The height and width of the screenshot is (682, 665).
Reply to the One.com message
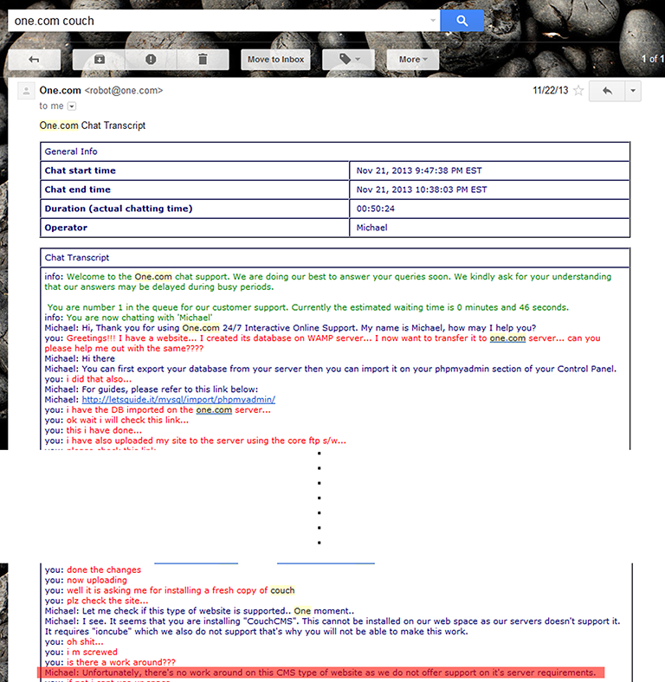tap(607, 91)
